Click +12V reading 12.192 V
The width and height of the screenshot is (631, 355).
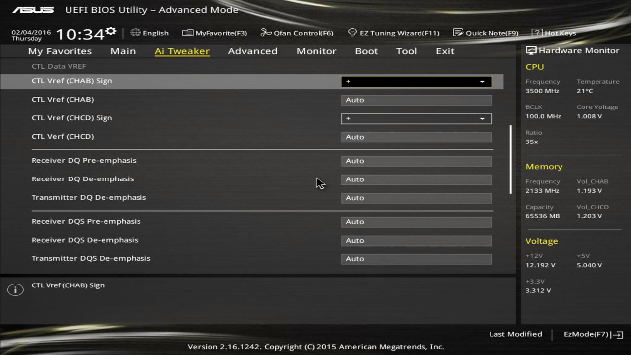540,265
